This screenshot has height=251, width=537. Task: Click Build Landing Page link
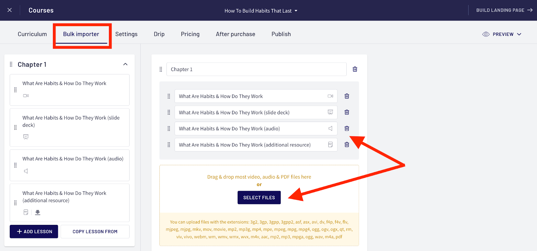tap(504, 10)
